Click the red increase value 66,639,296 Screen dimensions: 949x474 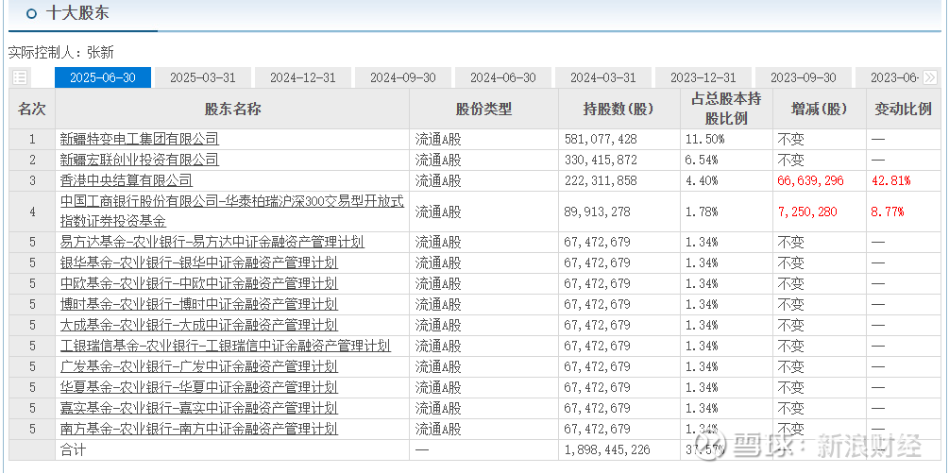(x=811, y=180)
